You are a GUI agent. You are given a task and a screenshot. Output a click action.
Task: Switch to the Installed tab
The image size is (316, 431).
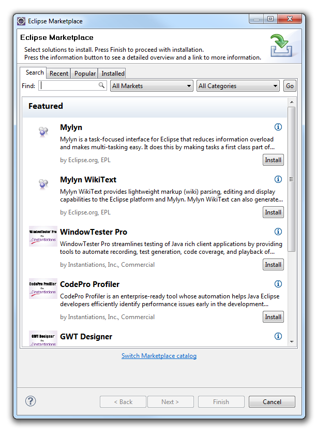112,74
